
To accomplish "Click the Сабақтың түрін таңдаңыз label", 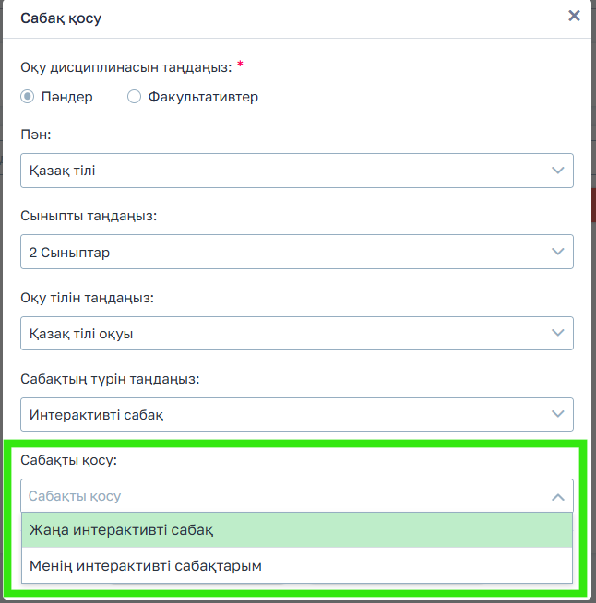I will 110,378.
